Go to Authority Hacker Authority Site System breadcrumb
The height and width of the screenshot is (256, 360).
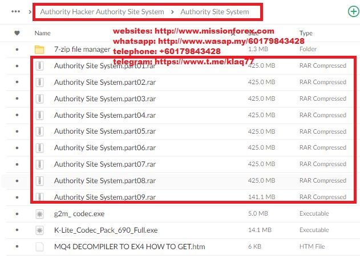[x=102, y=12]
